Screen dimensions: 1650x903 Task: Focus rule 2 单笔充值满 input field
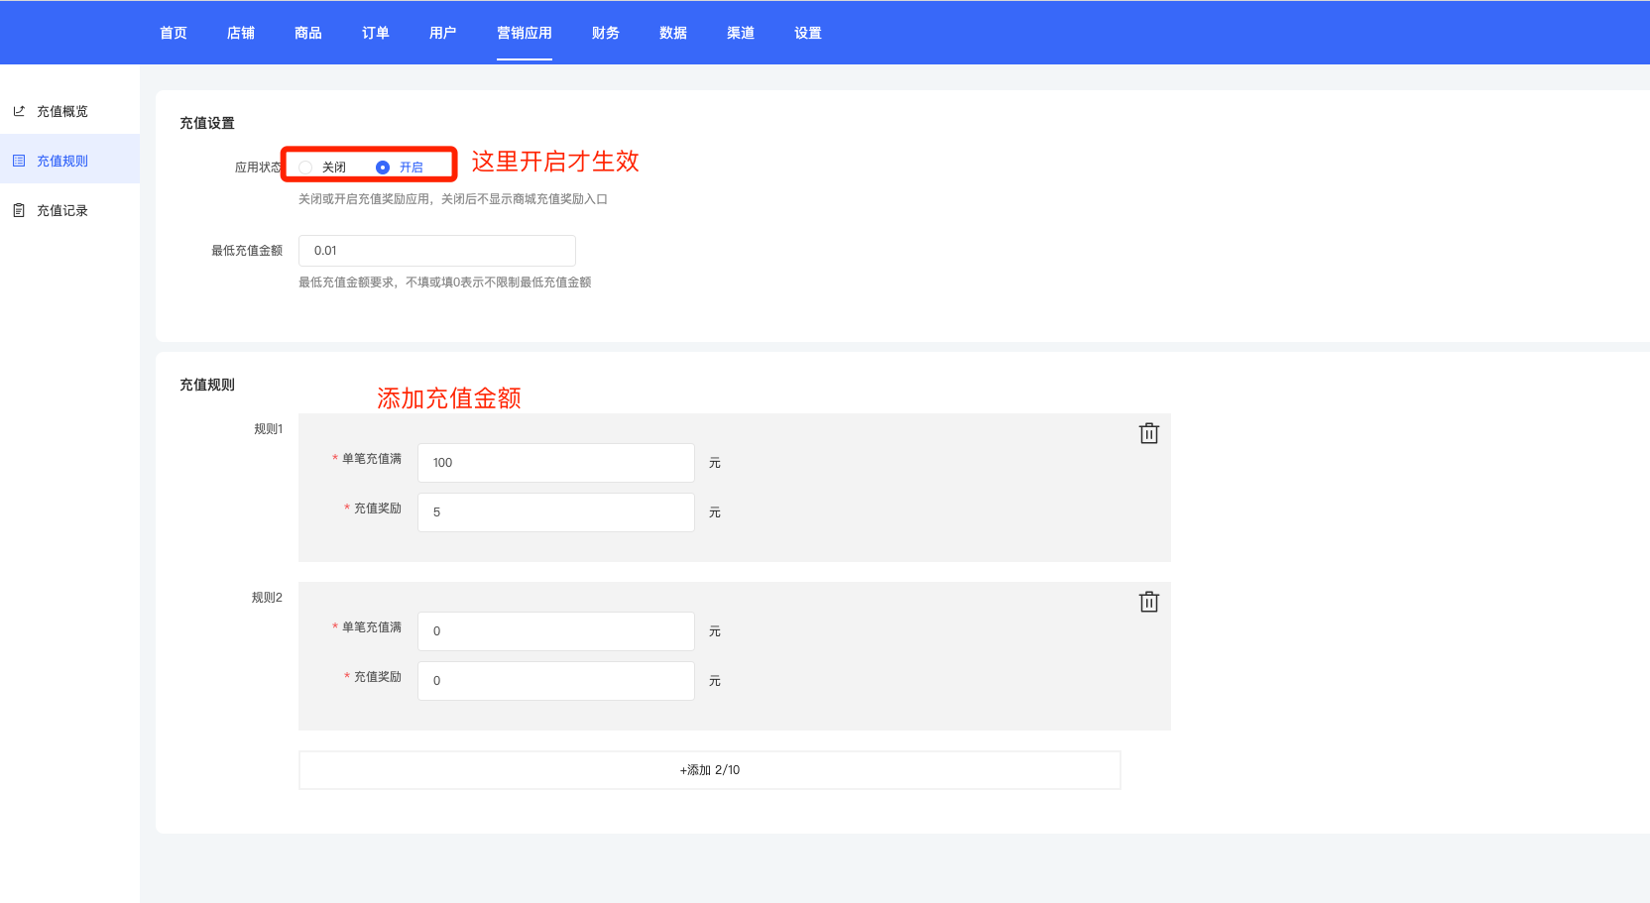click(556, 631)
